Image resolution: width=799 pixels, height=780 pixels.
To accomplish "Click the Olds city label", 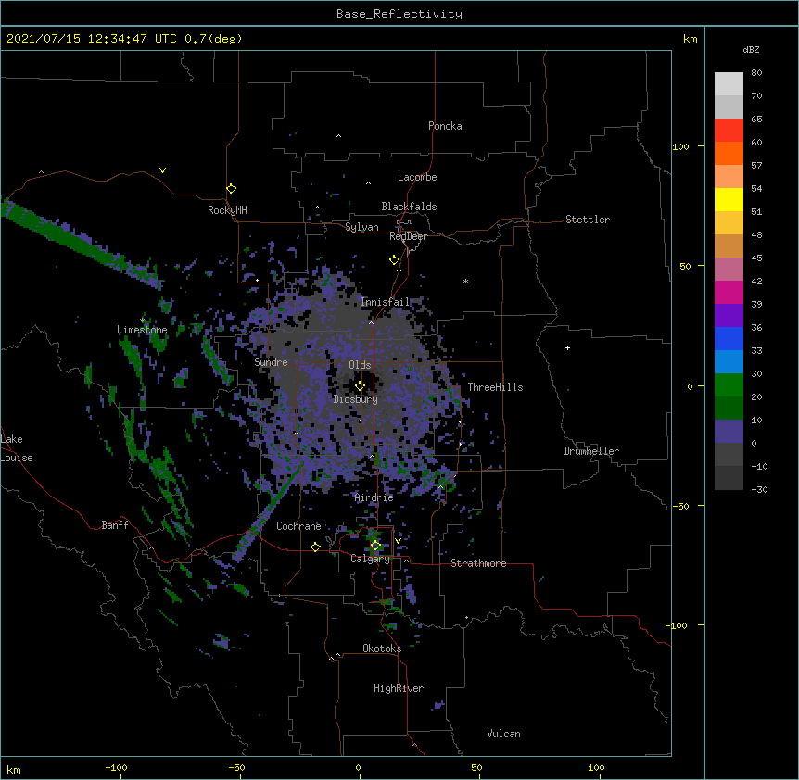I will pos(360,365).
